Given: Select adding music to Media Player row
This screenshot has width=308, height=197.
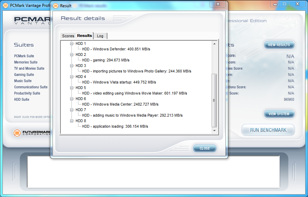Looking at the screenshot, I should (132, 115).
